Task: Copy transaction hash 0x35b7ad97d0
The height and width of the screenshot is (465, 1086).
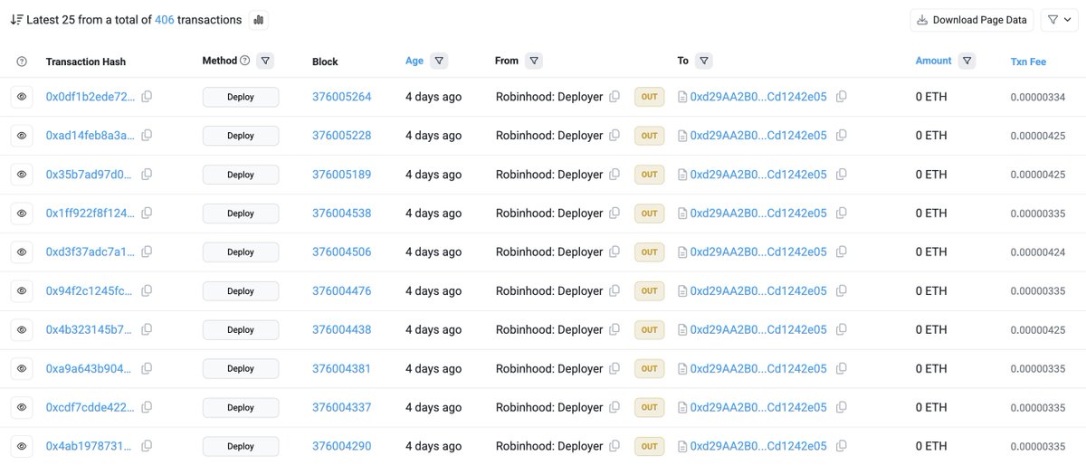Action: pyautogui.click(x=147, y=175)
